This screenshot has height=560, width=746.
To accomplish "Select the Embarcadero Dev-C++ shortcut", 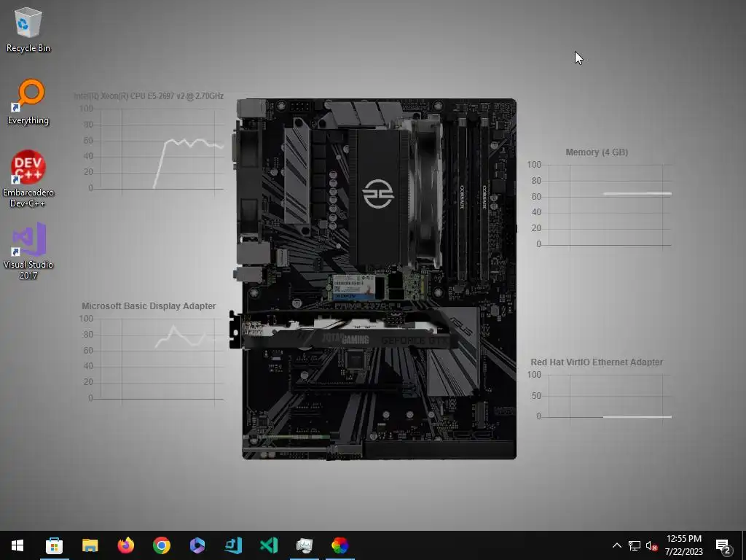I will pos(28,179).
